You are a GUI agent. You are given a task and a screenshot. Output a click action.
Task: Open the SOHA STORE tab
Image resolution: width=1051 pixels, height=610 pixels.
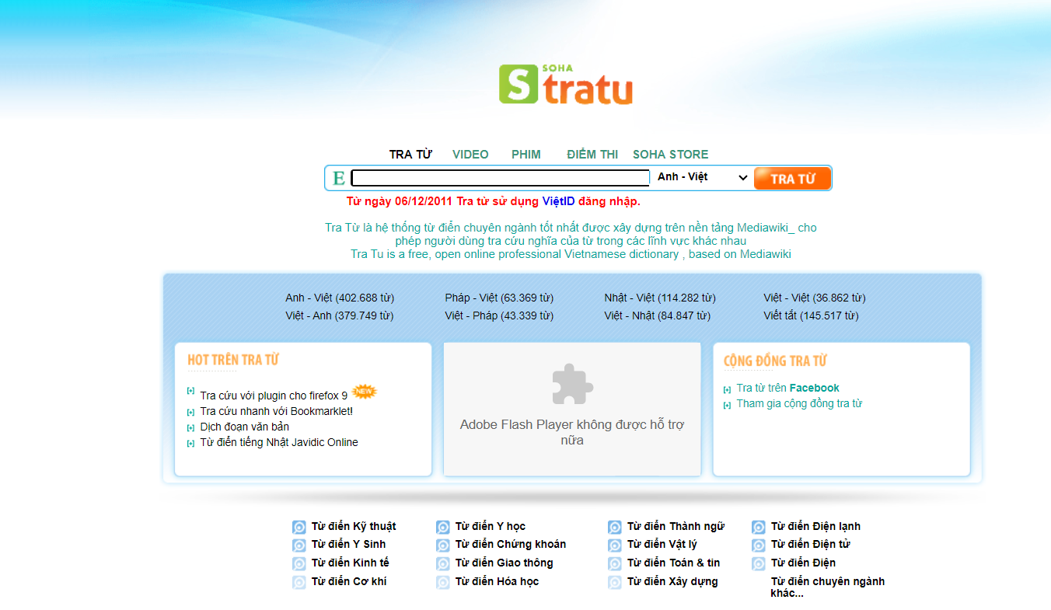pyautogui.click(x=671, y=154)
